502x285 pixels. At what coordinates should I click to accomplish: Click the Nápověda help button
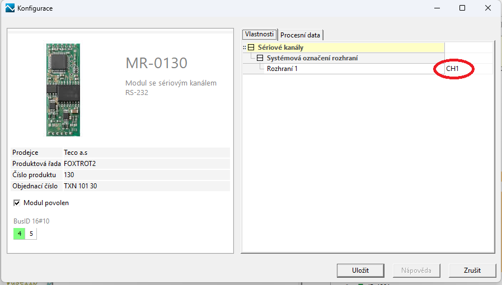[x=416, y=270]
